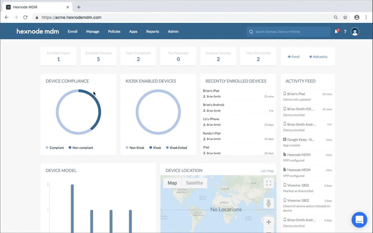This screenshot has height=233, width=373.
Task: Click the + Enroll quick link
Action: pos(294,57)
